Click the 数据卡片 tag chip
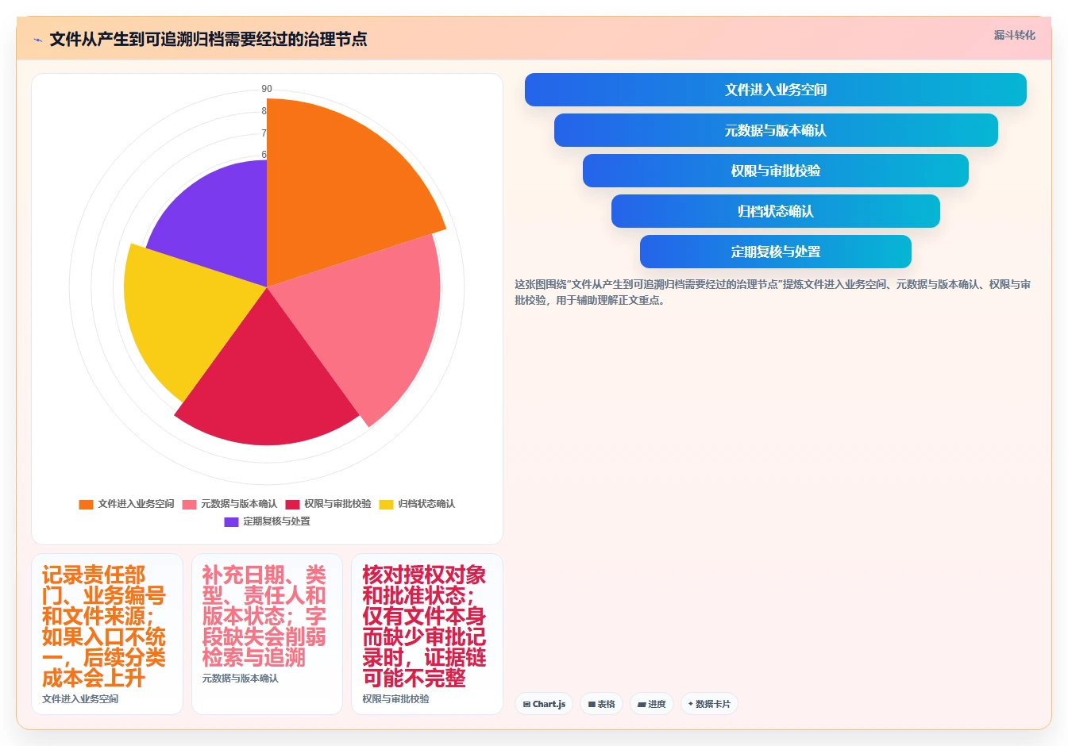1068x746 pixels. (709, 704)
